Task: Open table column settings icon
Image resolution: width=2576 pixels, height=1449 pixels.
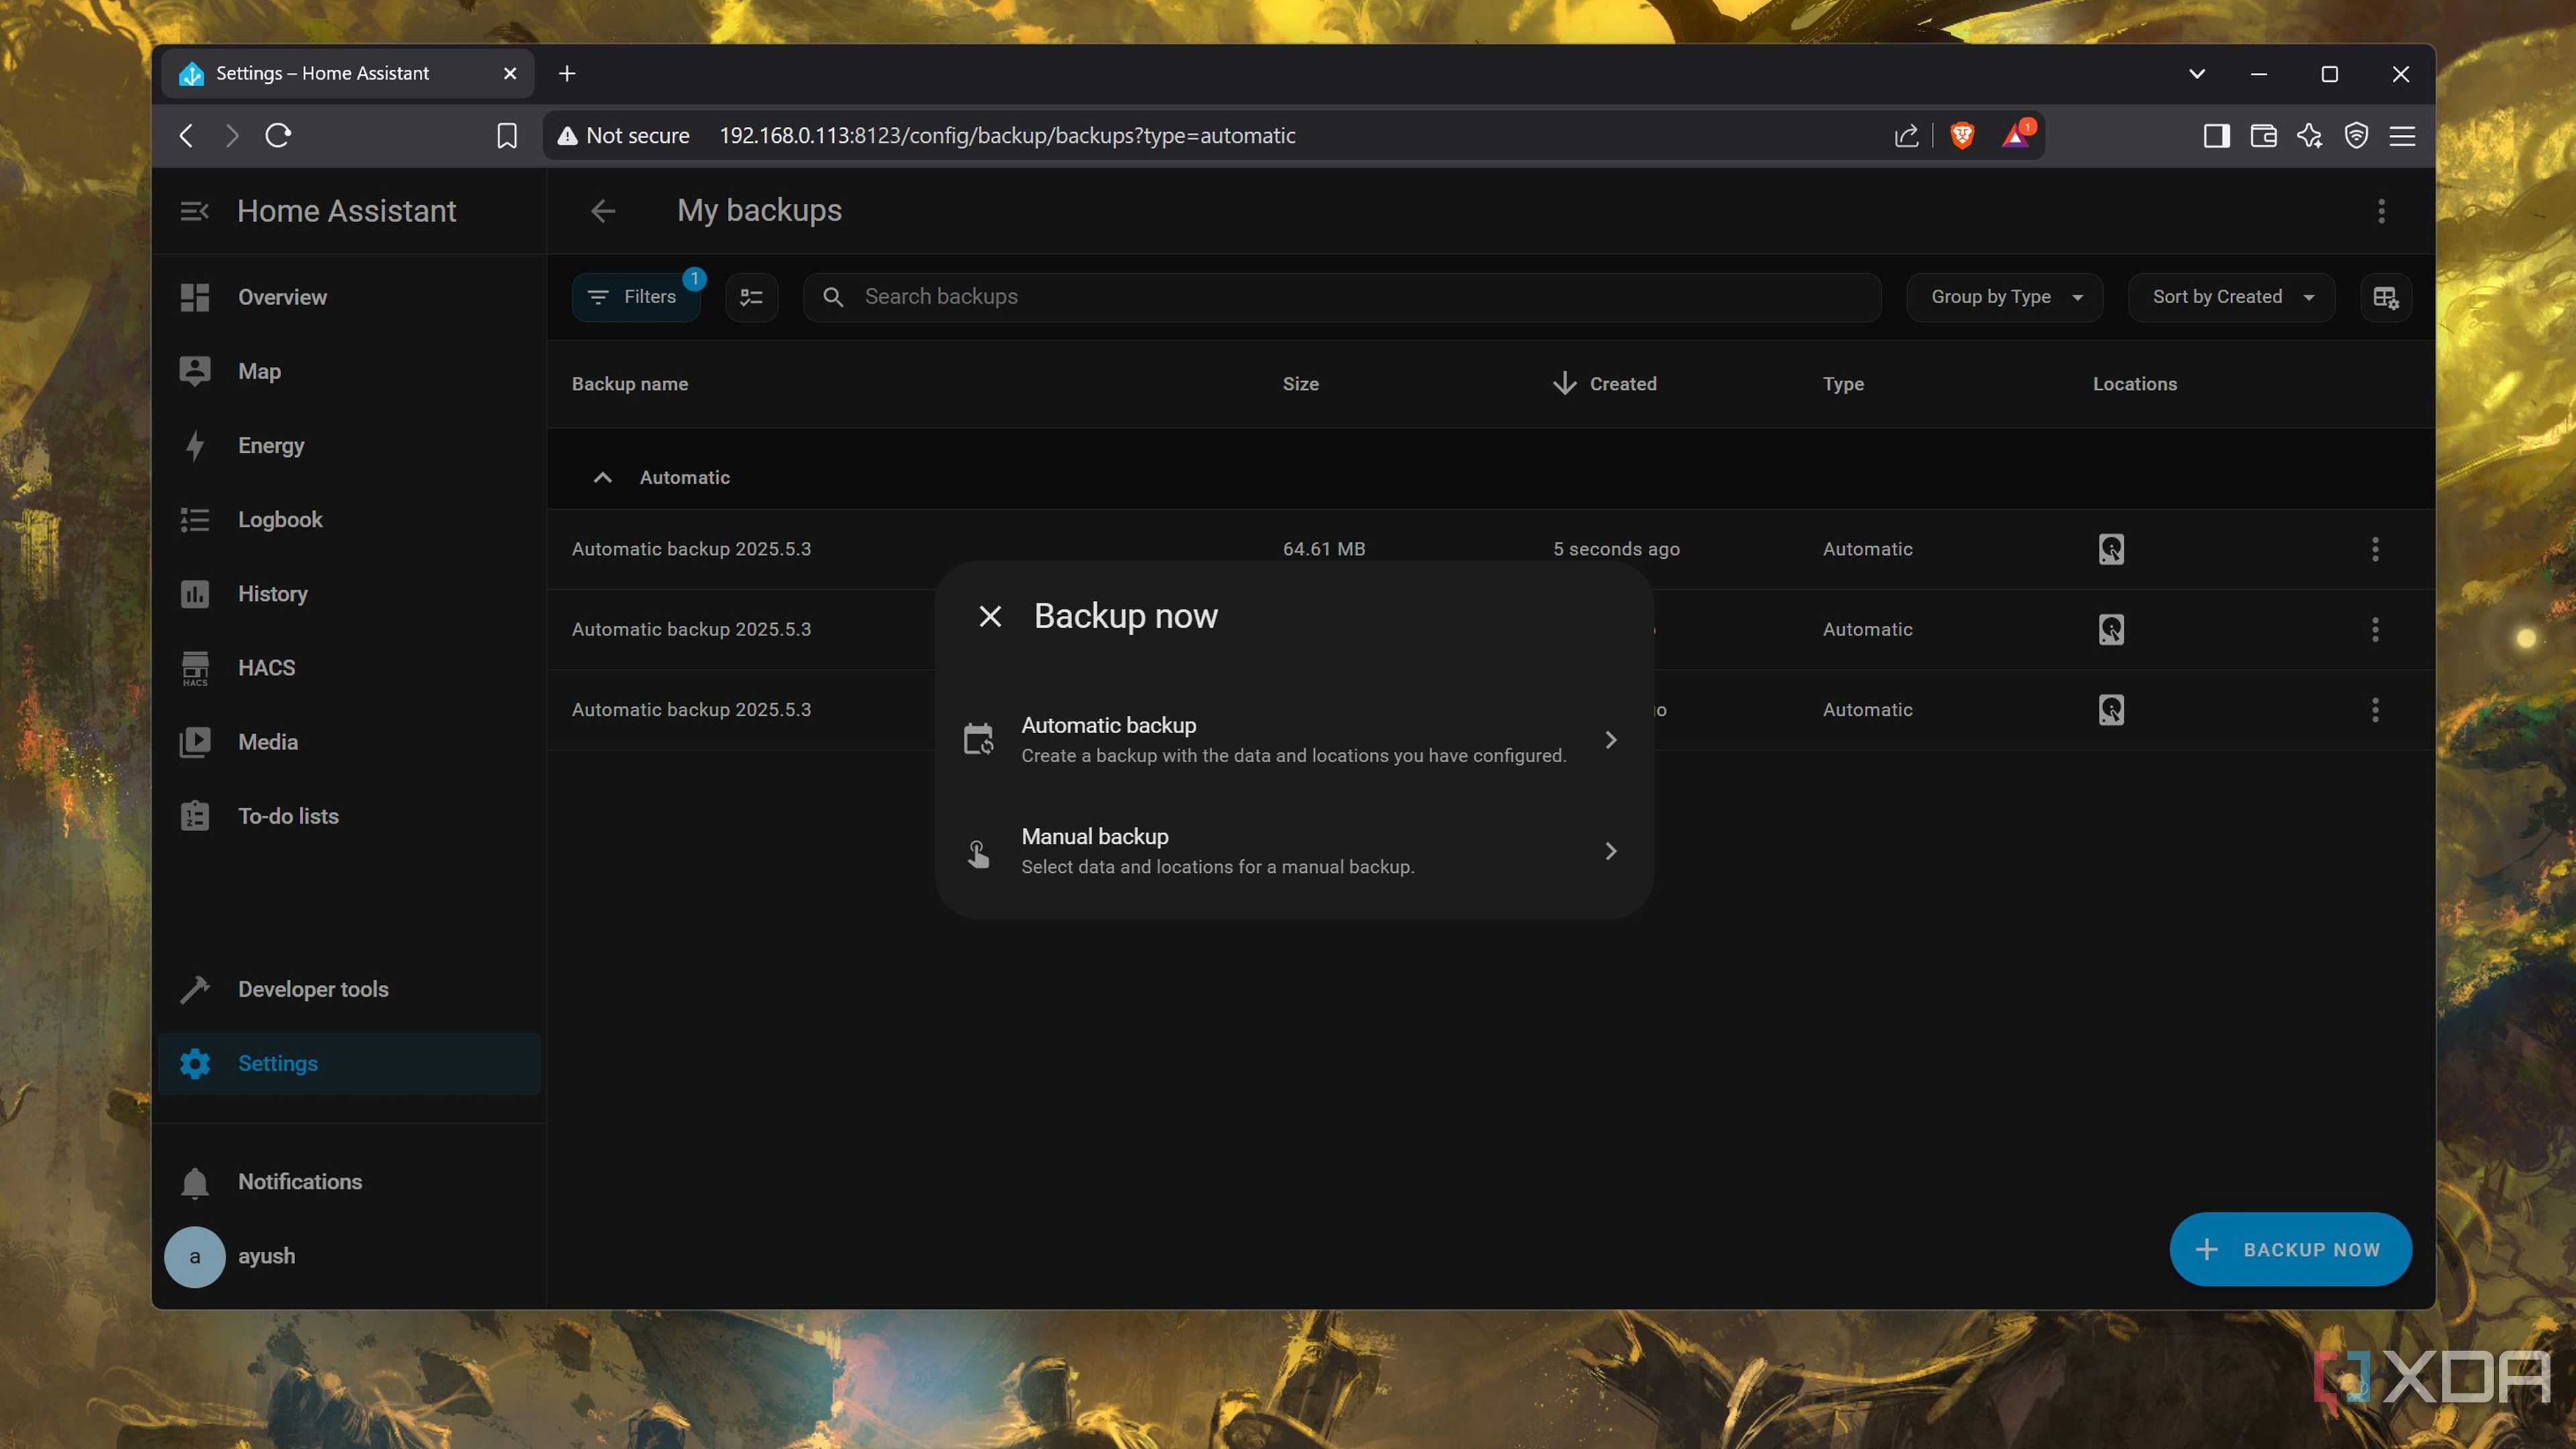Action: pos(2385,297)
